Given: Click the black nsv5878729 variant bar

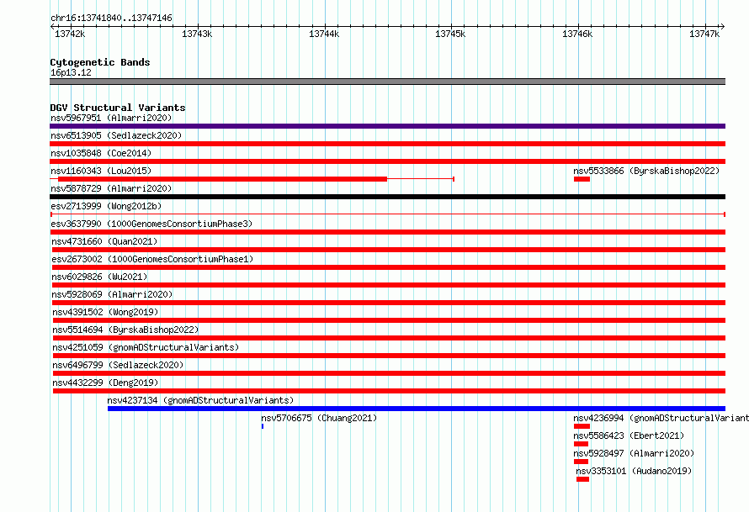Looking at the screenshot, I should pyautogui.click(x=387, y=197).
